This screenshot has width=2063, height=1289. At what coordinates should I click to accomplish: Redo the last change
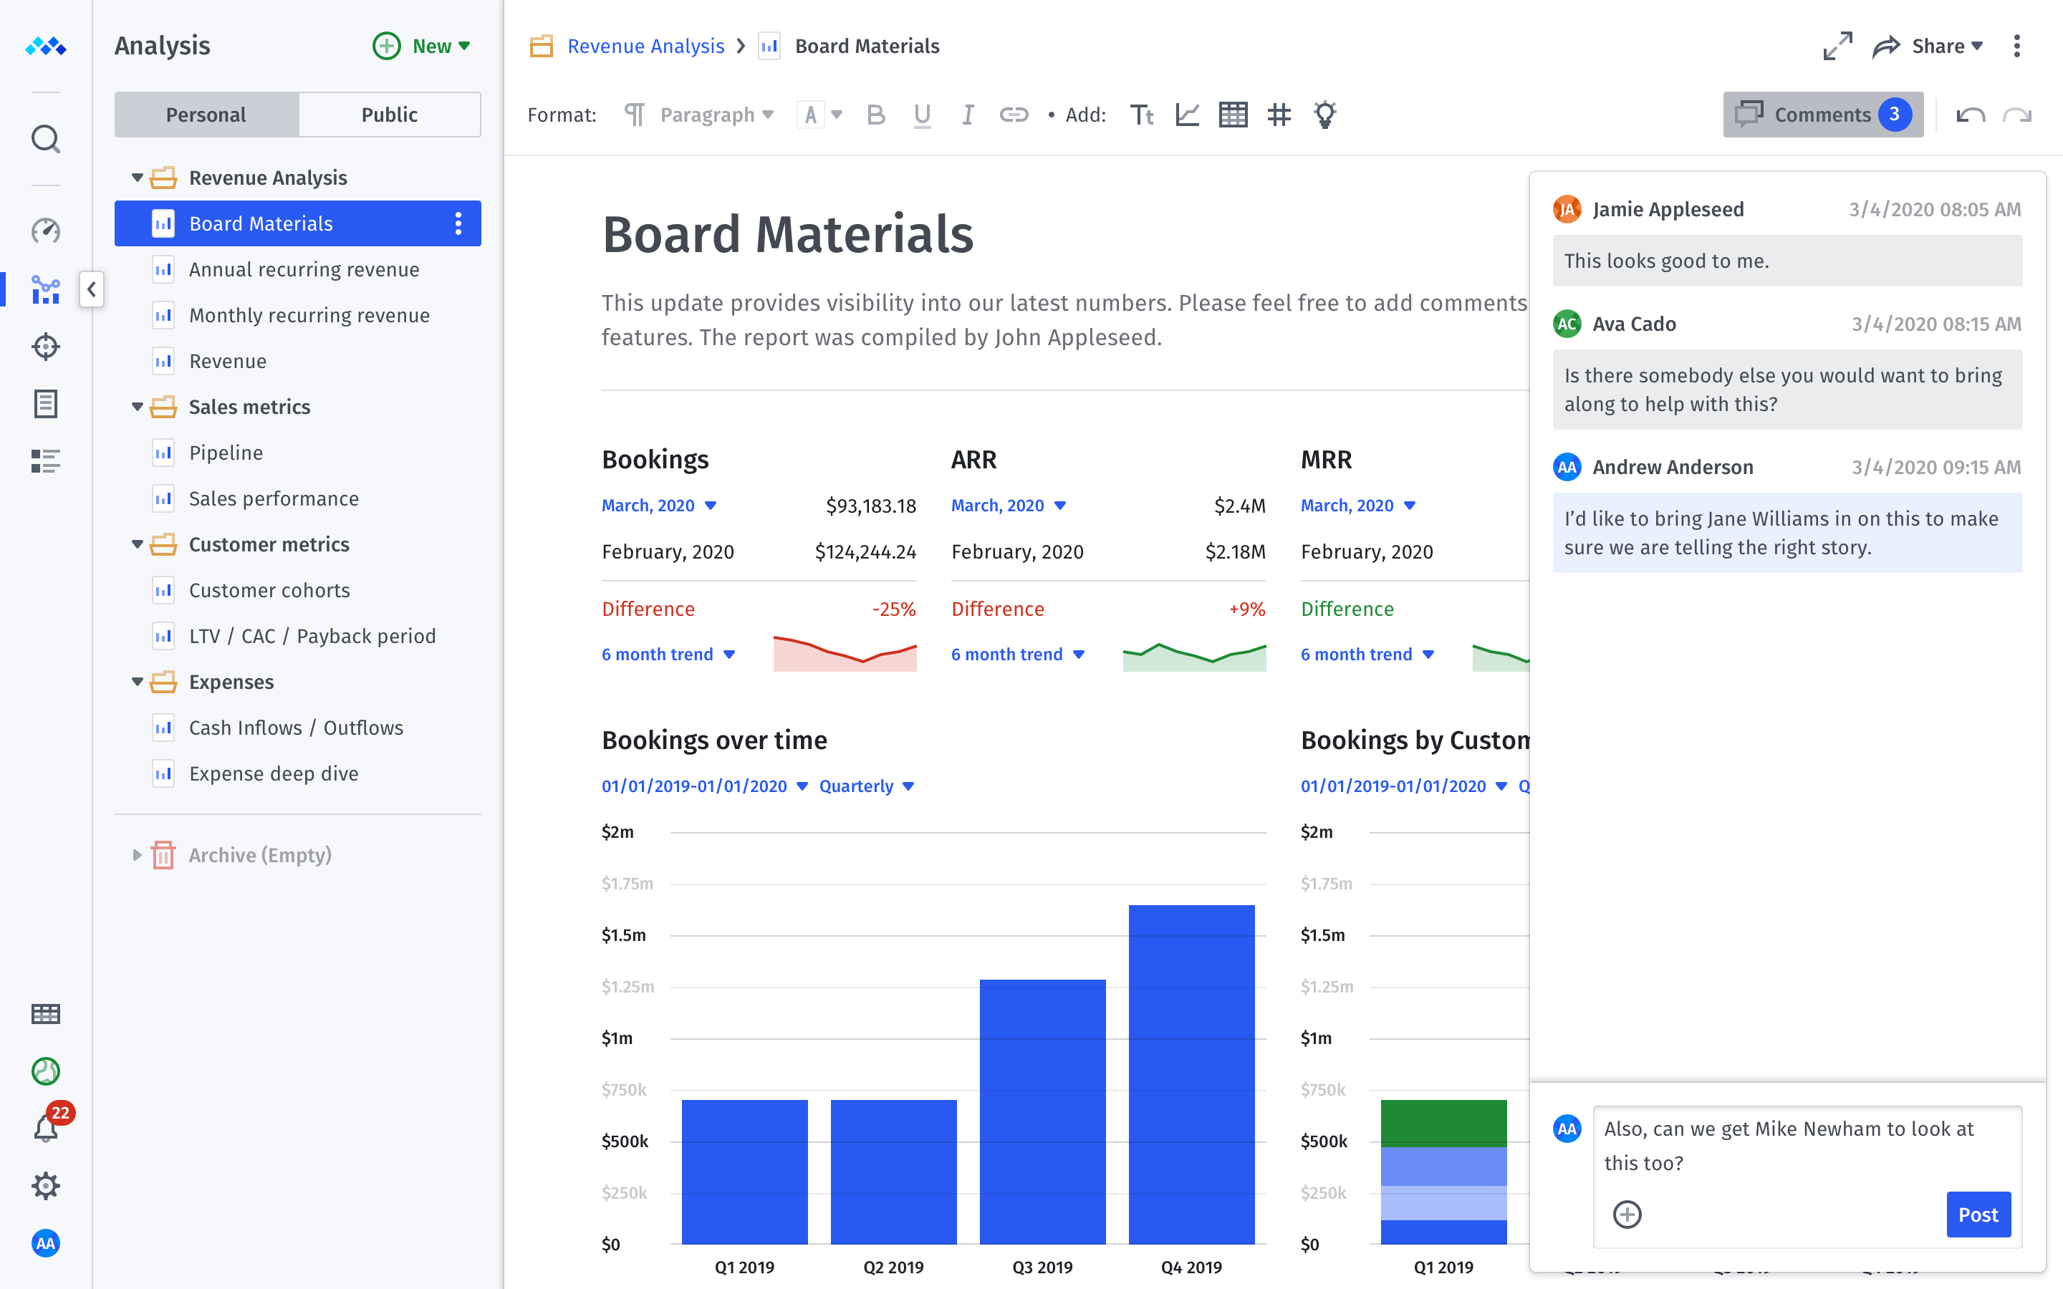2017,115
